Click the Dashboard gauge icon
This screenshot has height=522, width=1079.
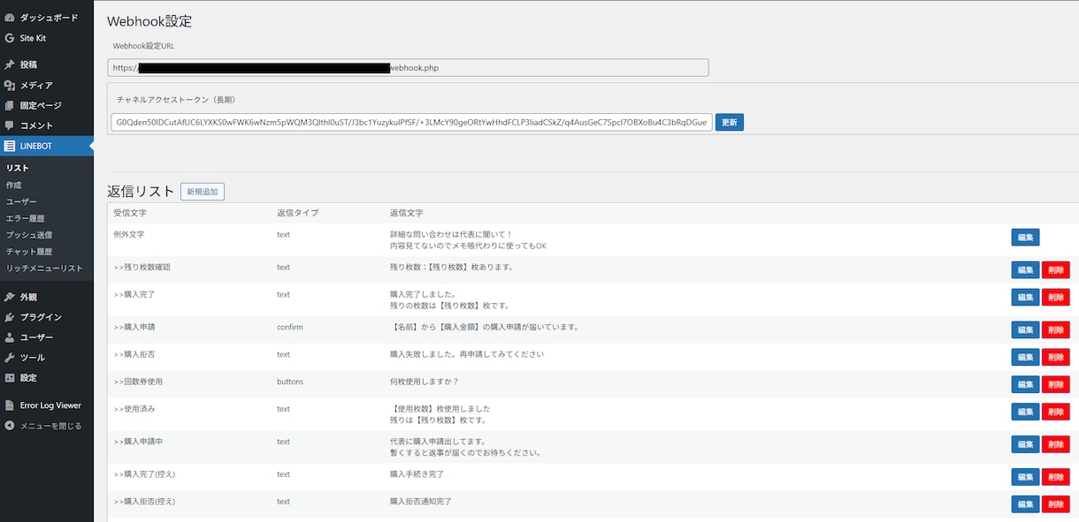pos(9,18)
